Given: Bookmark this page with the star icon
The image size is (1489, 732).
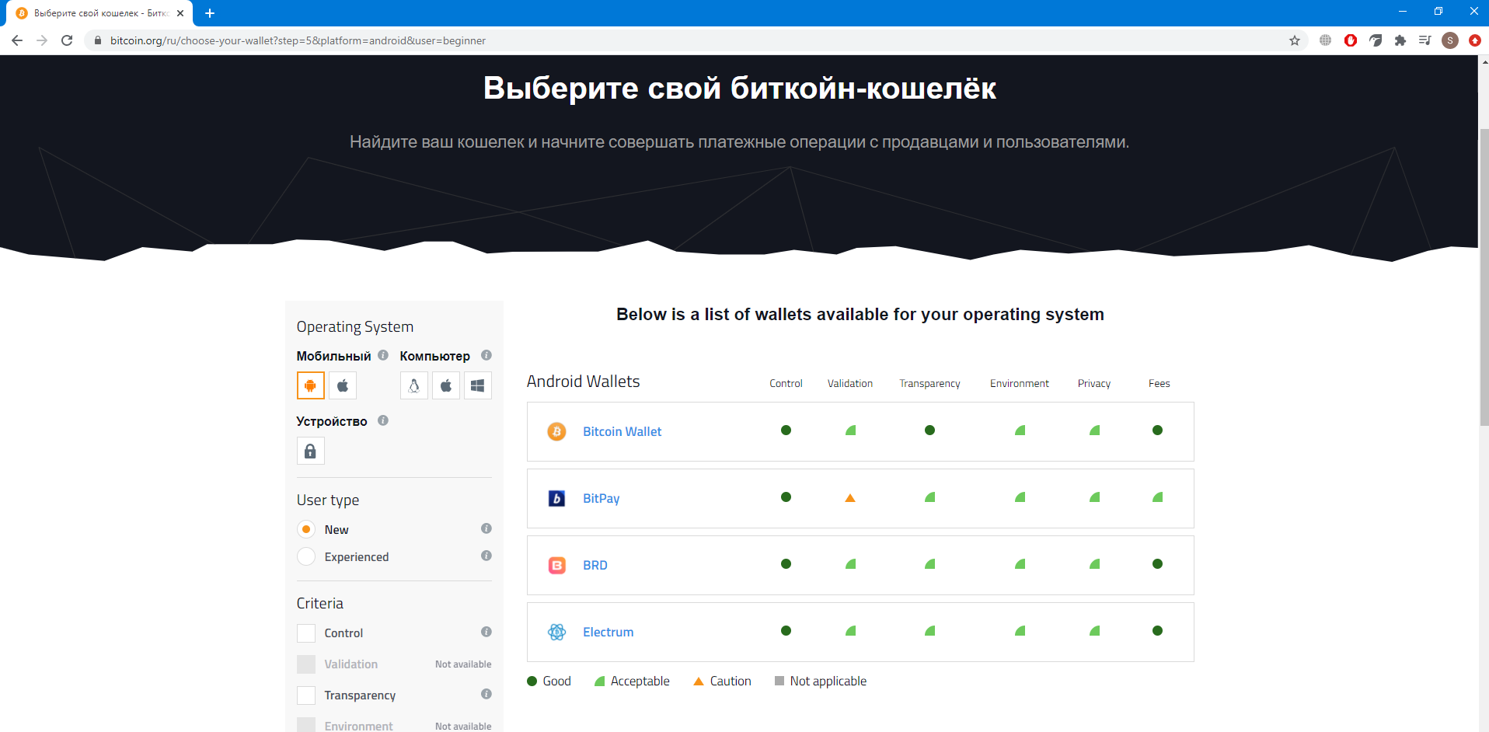Looking at the screenshot, I should click(1295, 40).
